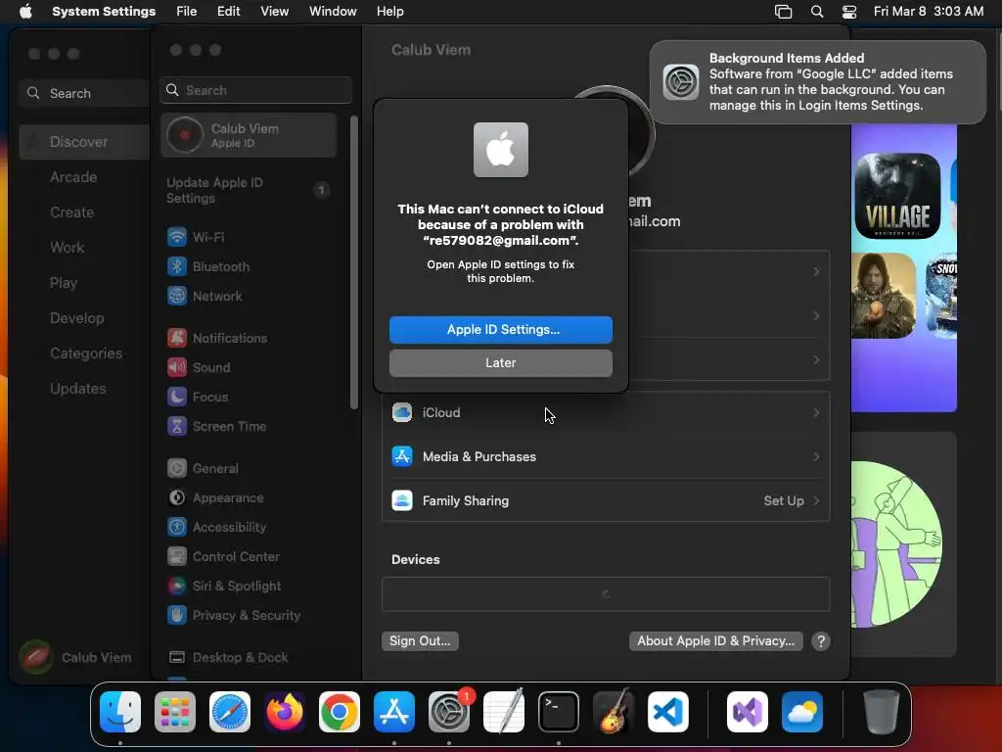
Task: Open Safari from the Dock
Action: click(230, 712)
